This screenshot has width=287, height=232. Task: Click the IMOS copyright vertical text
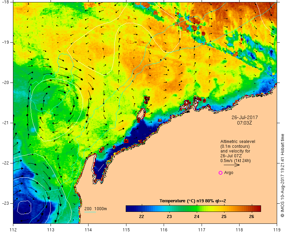283,175
